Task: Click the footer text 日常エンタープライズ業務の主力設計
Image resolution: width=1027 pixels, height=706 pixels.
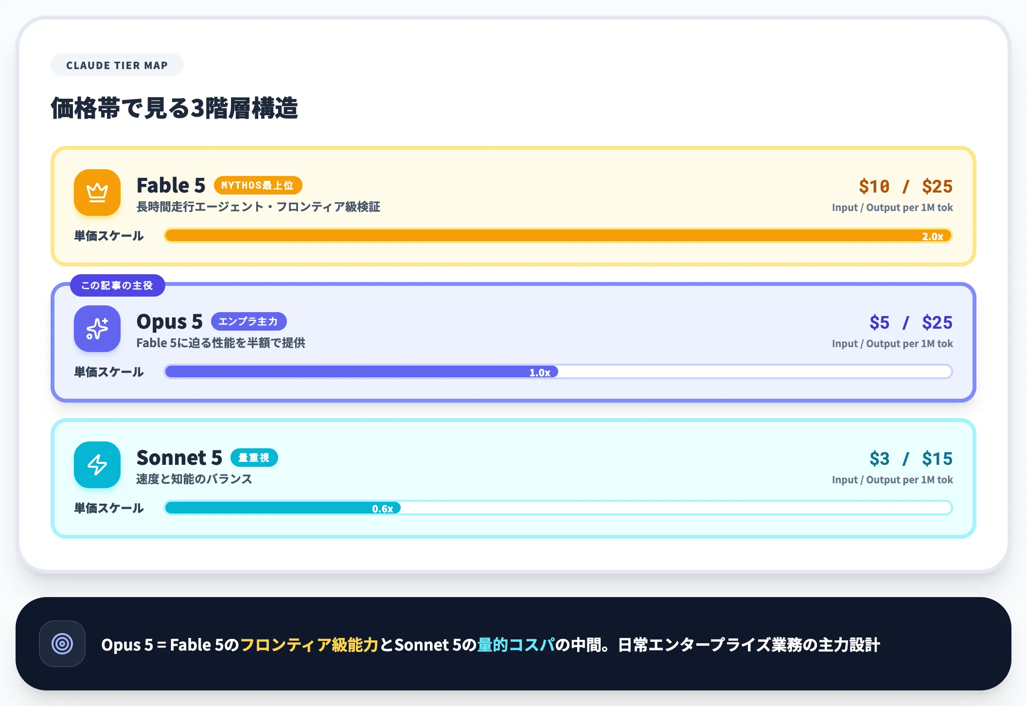Action: point(749,645)
